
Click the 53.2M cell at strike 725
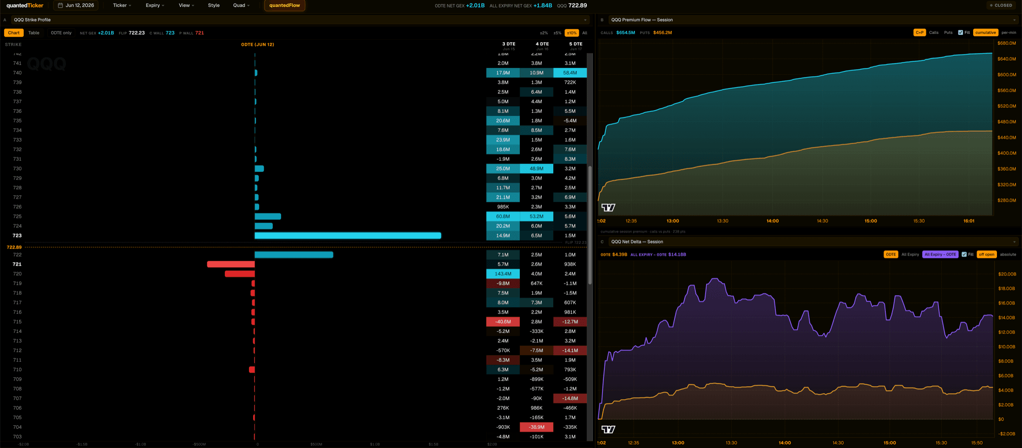537,217
